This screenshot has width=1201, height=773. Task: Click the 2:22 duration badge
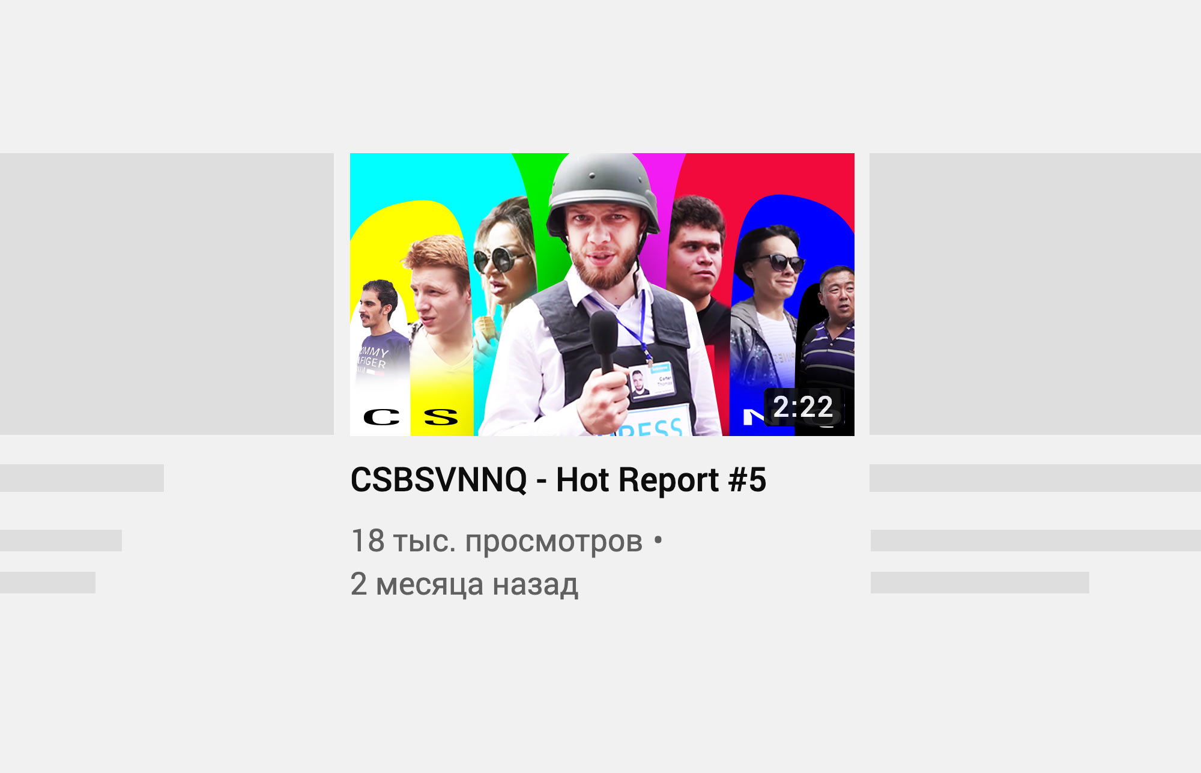pyautogui.click(x=803, y=407)
